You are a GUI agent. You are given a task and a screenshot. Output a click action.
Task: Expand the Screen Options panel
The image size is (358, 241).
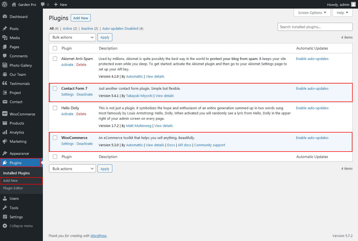point(312,13)
